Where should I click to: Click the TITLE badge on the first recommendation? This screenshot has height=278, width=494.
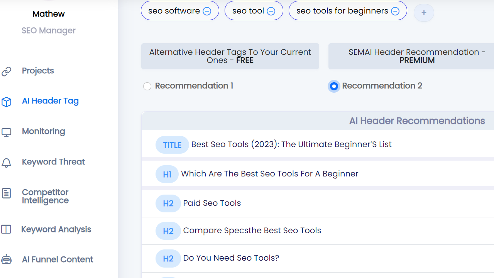pos(172,145)
